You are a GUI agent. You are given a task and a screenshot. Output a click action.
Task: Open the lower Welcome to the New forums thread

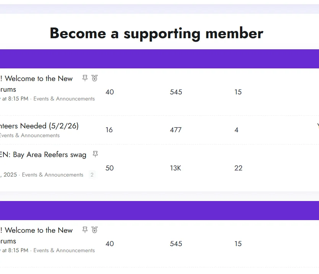click(x=36, y=235)
